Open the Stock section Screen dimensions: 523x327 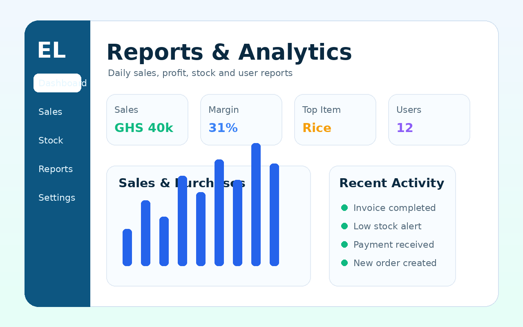[51, 140]
